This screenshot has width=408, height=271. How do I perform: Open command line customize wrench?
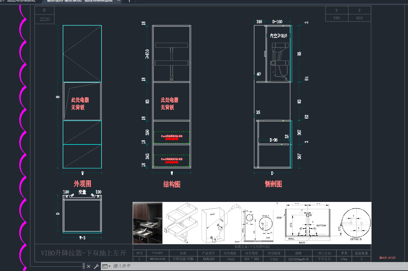[96, 266]
